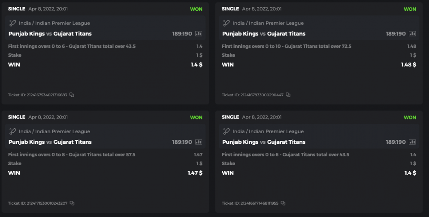429x217 pixels.
Task: Click the 1.47 $ win amount
Action: coord(195,173)
